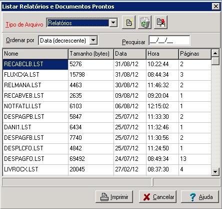
Task: Close the Listar Relatórios dialog
Action: [216, 7]
